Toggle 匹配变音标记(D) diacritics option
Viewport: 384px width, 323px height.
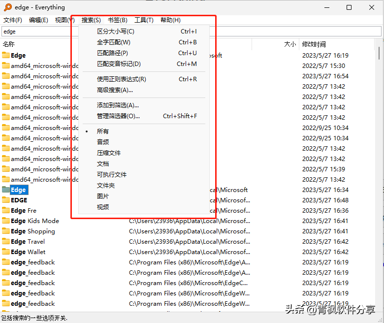[x=144, y=64]
